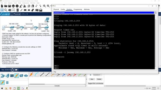Screen dimensions: 161x90
Task: Open the Scenario 0 dropdown
Action: (x=97, y=75)
